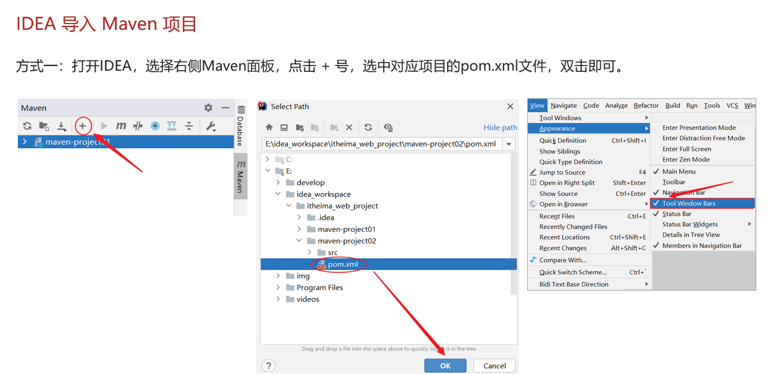Click Project Directory icon in Select Path

pos(299,128)
